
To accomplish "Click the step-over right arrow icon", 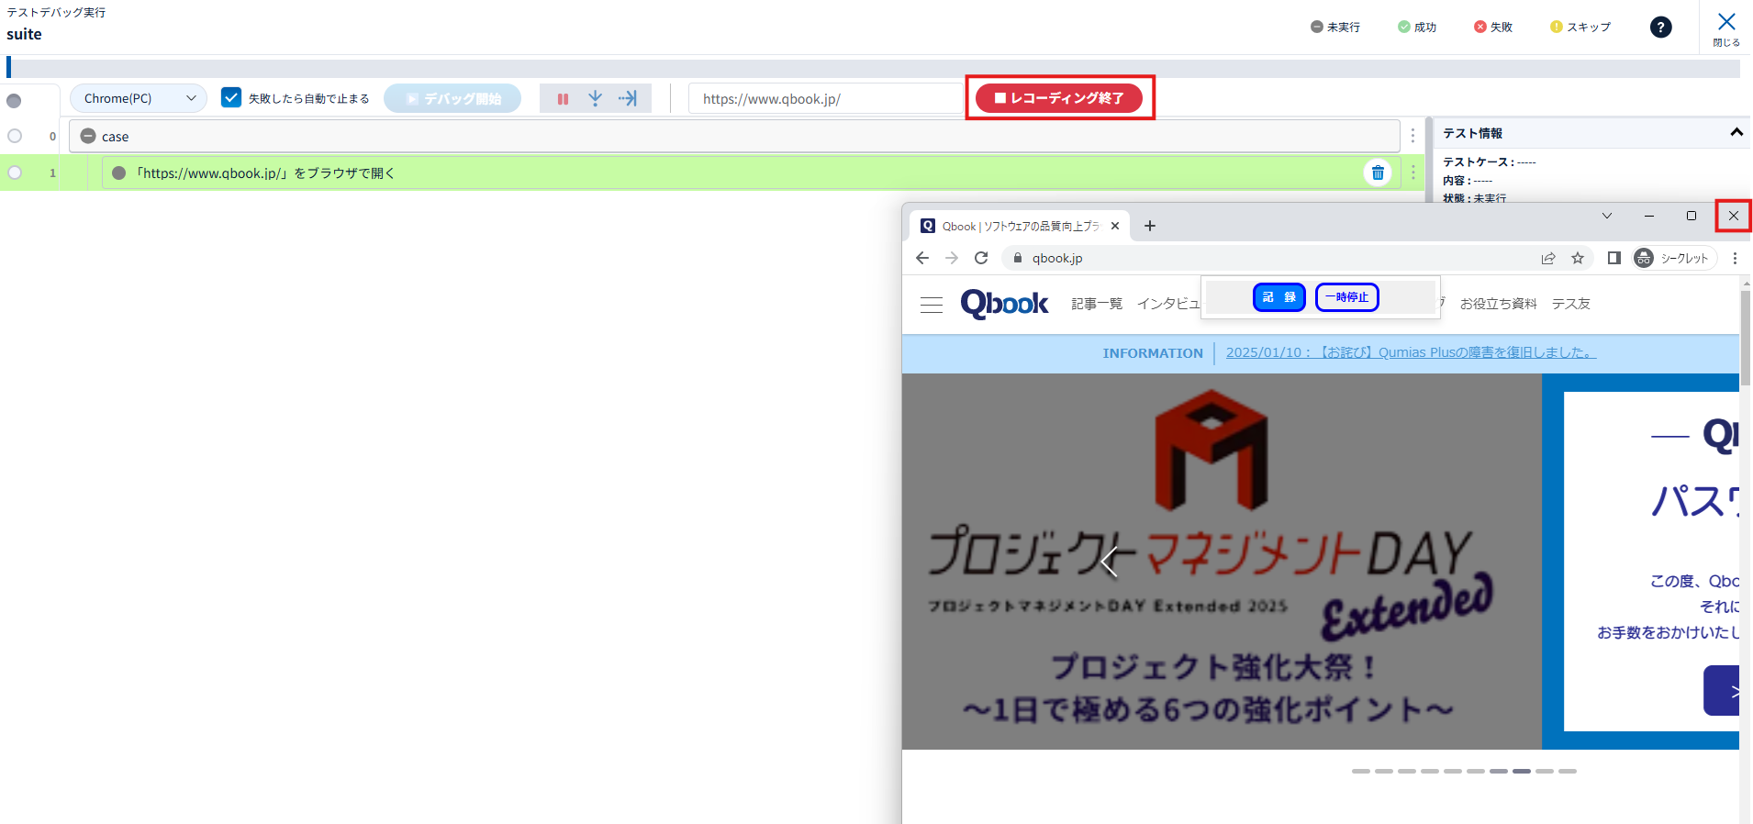I will 628,98.
